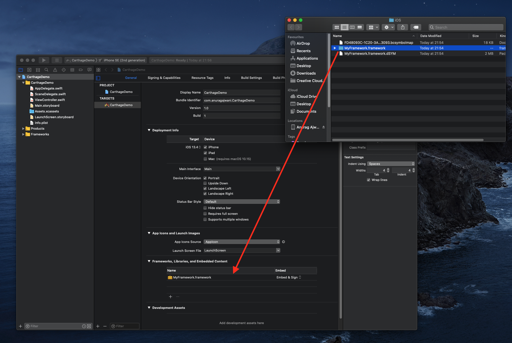512x343 pixels.
Task: Uncheck the iPhone device checkbox
Action: click(205, 147)
